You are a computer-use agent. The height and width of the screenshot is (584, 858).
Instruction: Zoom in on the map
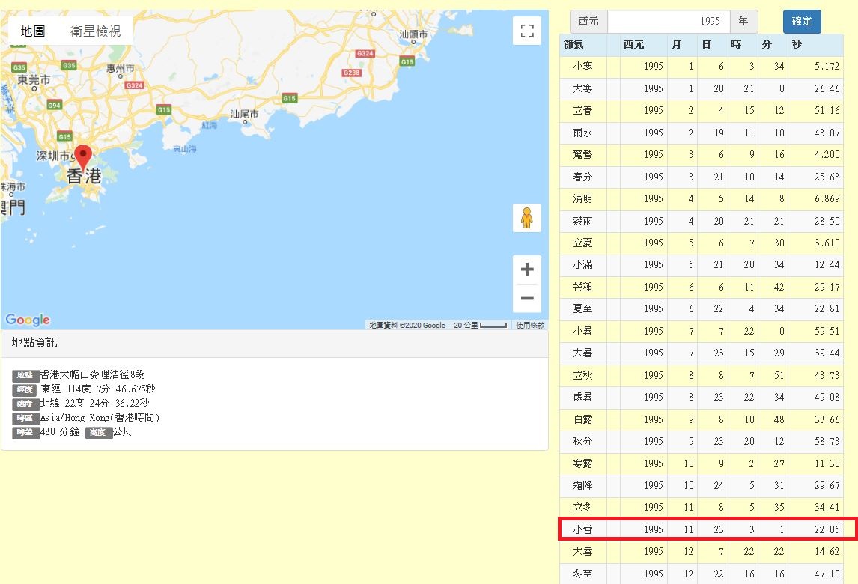[x=527, y=270]
